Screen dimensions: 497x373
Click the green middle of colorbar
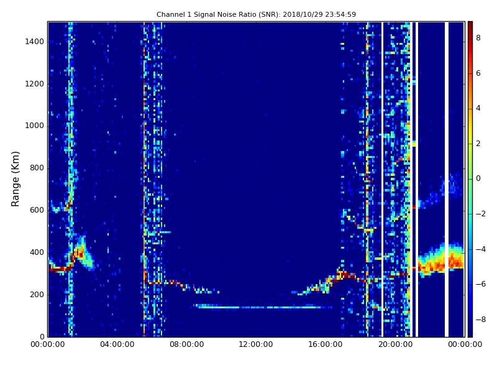click(x=470, y=179)
